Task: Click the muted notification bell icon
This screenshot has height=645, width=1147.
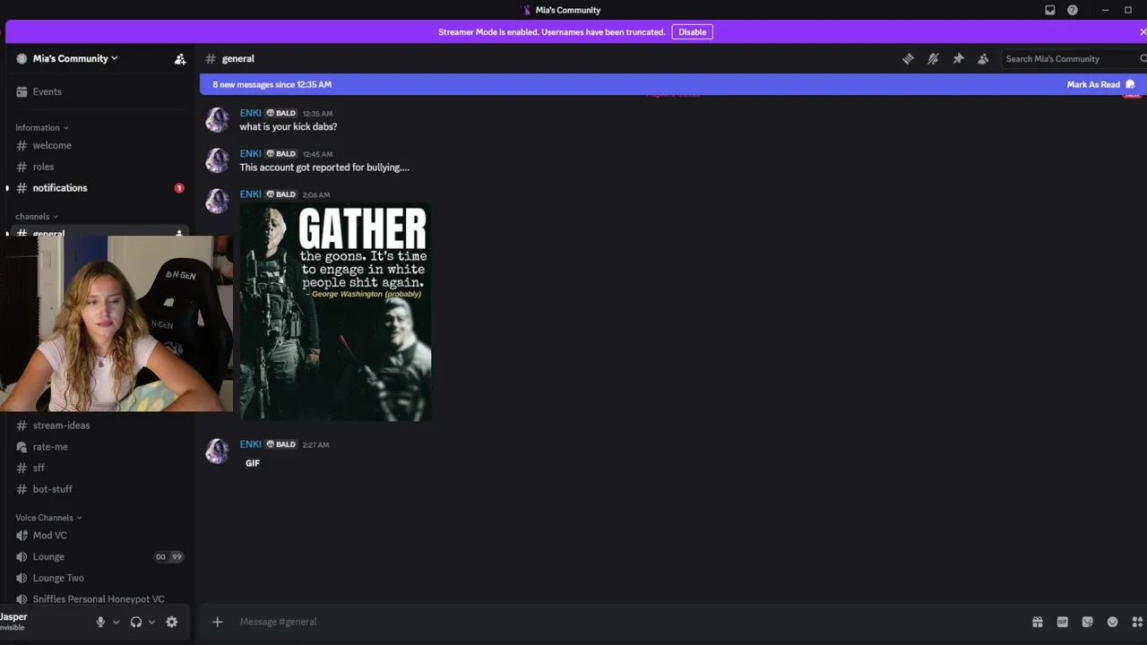Action: [x=933, y=59]
